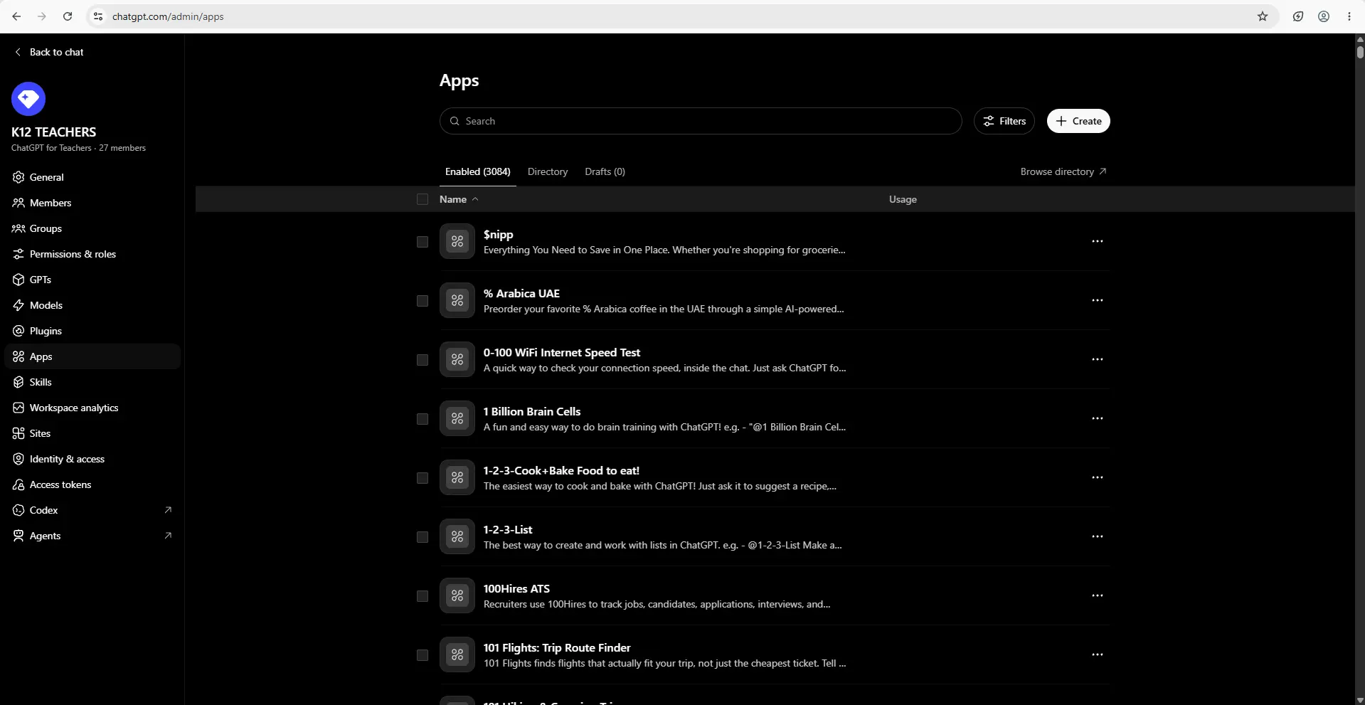
Task: Go back using browser back arrow
Action: click(x=16, y=16)
